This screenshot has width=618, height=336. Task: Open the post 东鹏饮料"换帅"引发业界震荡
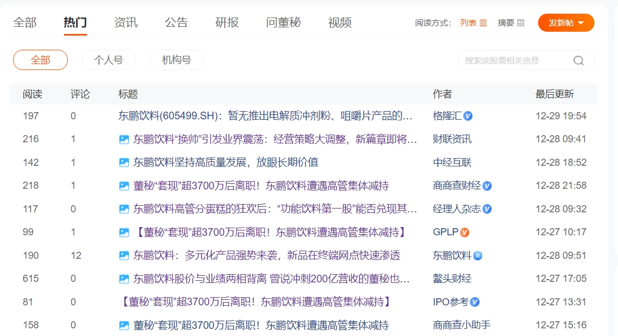tap(275, 139)
